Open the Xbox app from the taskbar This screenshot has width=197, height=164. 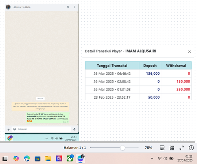tap(70, 158)
